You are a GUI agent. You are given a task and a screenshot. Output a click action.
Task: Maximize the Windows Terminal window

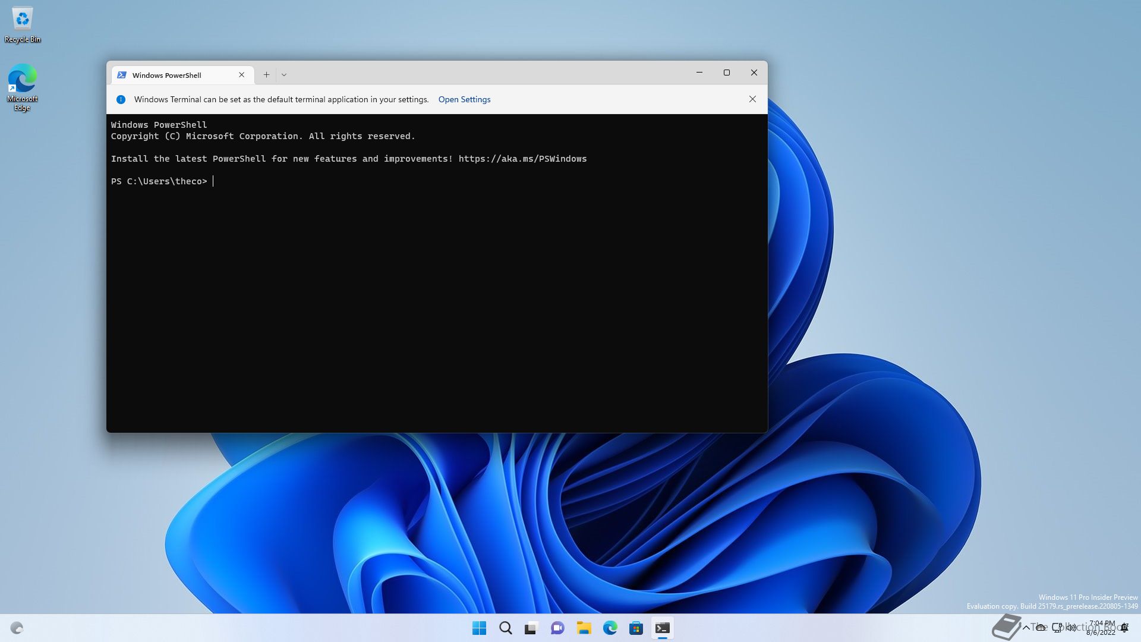726,73
